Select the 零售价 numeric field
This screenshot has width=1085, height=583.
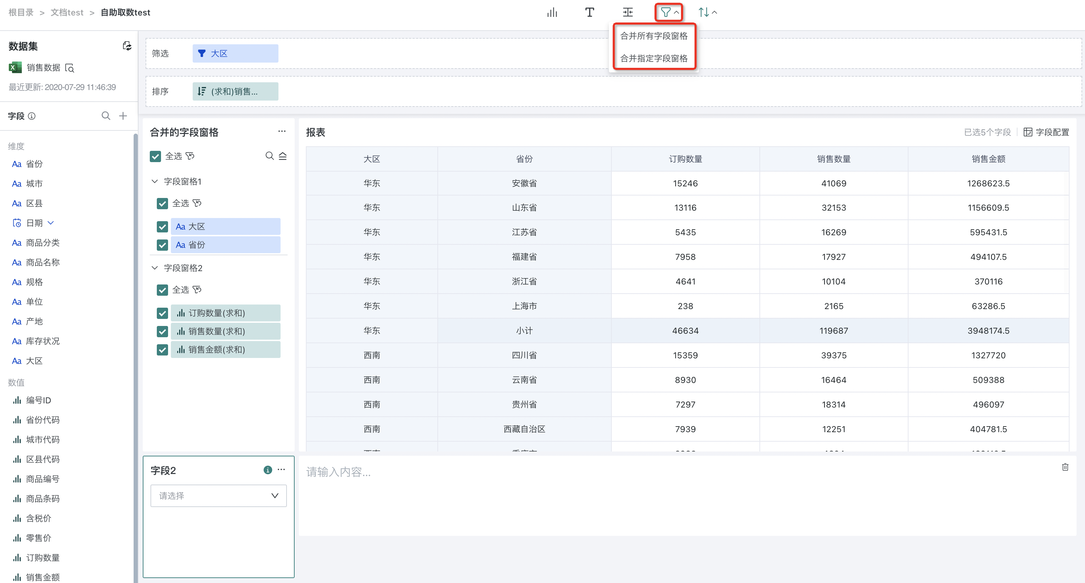pos(38,538)
